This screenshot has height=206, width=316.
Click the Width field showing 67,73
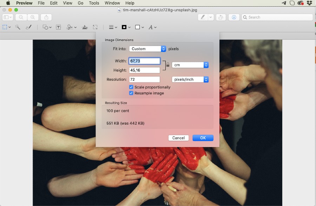(x=145, y=61)
